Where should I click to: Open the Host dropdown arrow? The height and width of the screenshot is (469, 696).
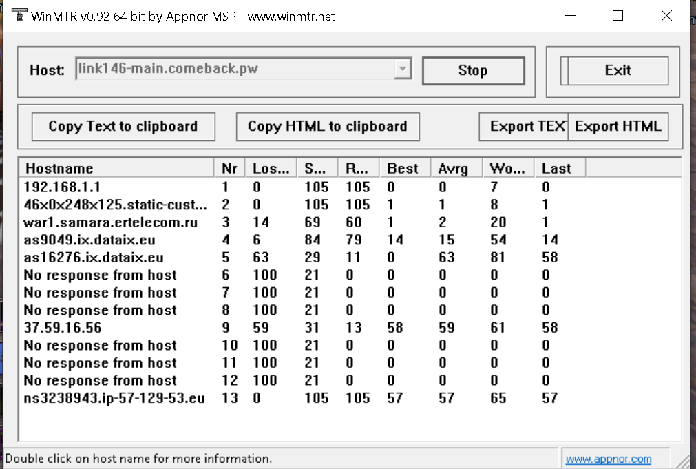coord(403,70)
